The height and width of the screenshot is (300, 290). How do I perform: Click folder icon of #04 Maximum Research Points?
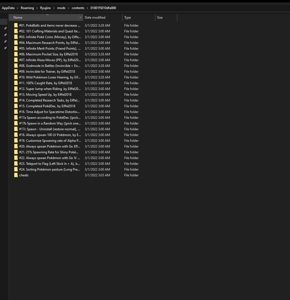(x=16, y=43)
